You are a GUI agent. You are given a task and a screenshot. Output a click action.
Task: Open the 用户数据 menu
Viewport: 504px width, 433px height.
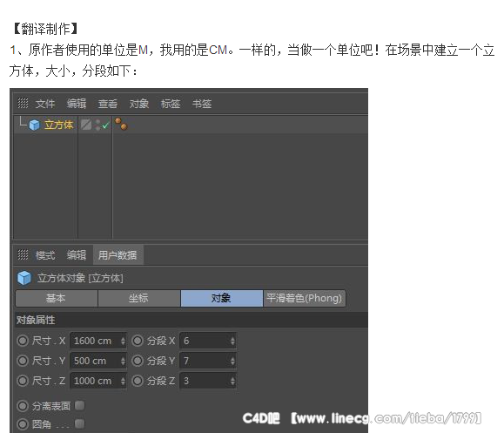pyautogui.click(x=118, y=255)
